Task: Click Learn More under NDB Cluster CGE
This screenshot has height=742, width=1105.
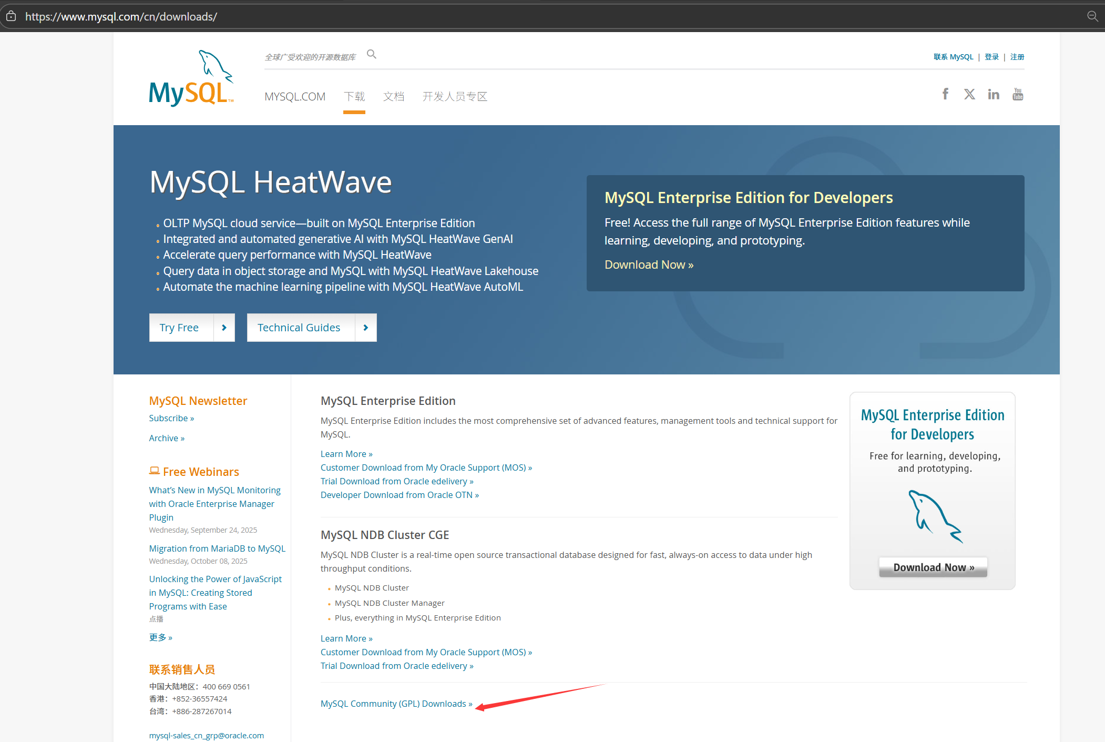Action: click(346, 638)
